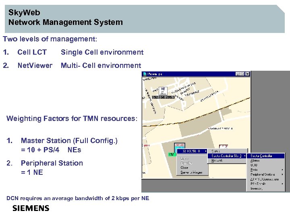The width and height of the screenshot is (290, 217).
Task: Expand the PSs Details submenu
Action: 265,184
